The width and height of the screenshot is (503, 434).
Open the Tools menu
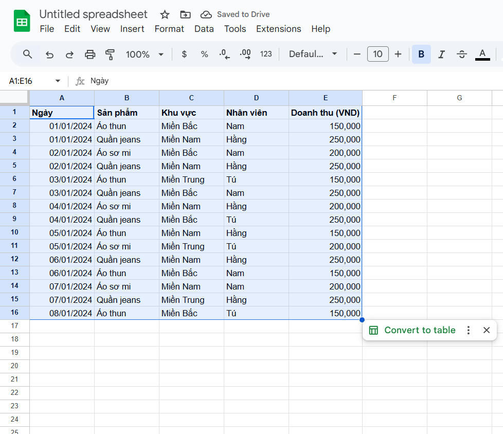[235, 29]
